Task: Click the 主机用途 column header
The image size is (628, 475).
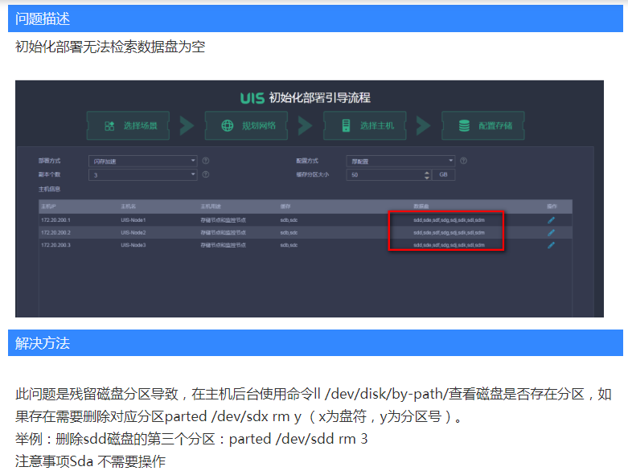Action: tap(211, 207)
